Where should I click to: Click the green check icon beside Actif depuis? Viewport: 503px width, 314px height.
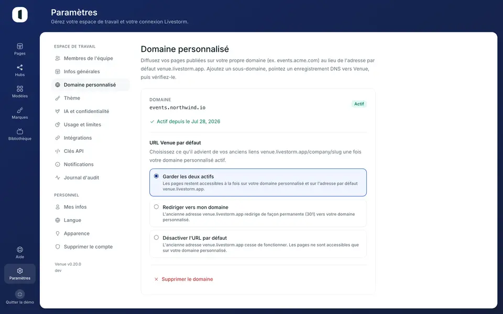click(152, 121)
